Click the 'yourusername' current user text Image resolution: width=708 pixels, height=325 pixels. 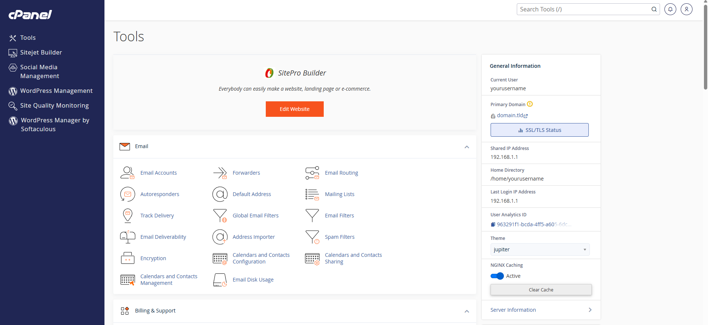coord(508,88)
